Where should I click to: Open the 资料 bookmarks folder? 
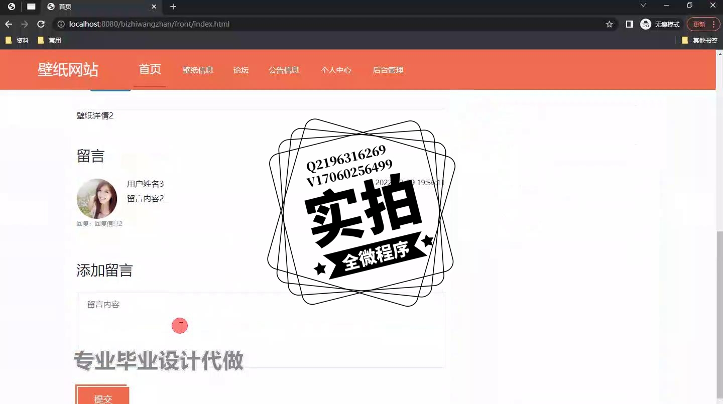point(17,40)
